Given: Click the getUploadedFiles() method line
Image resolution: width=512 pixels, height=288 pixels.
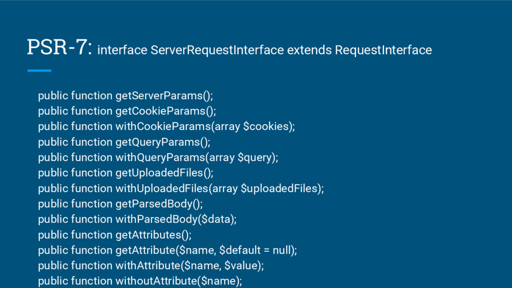Looking at the screenshot, I should coord(125,173).
